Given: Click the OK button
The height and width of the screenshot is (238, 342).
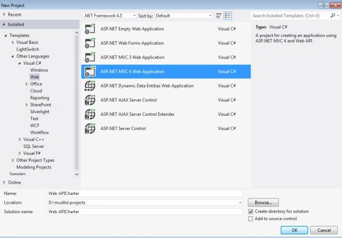Looking at the screenshot, I should click(x=295, y=230).
